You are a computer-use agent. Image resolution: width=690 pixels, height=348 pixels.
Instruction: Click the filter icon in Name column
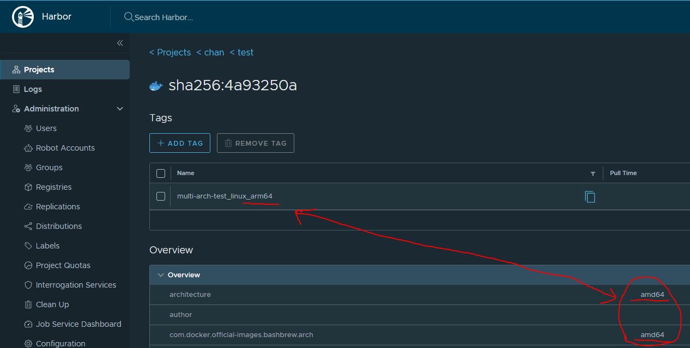pos(592,173)
